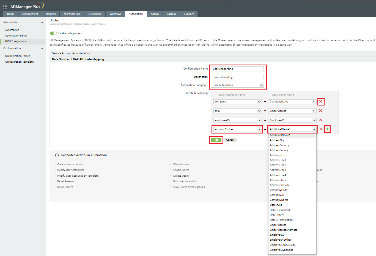
Task: Add new mapping row with plus icon
Action: 327,129
